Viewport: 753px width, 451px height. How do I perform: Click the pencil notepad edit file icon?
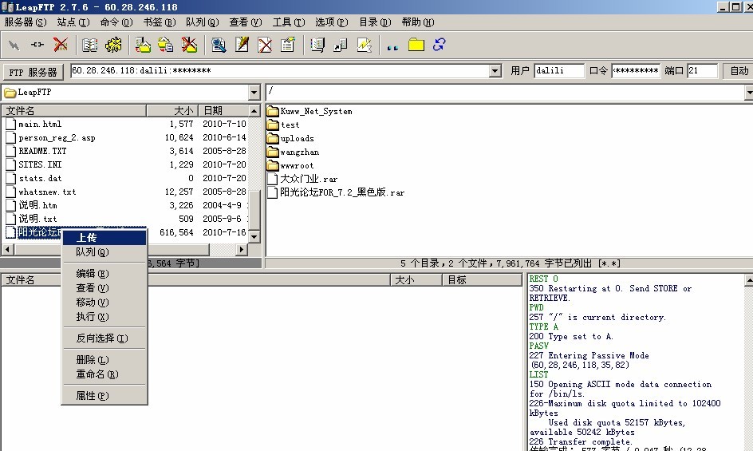pyautogui.click(x=242, y=45)
